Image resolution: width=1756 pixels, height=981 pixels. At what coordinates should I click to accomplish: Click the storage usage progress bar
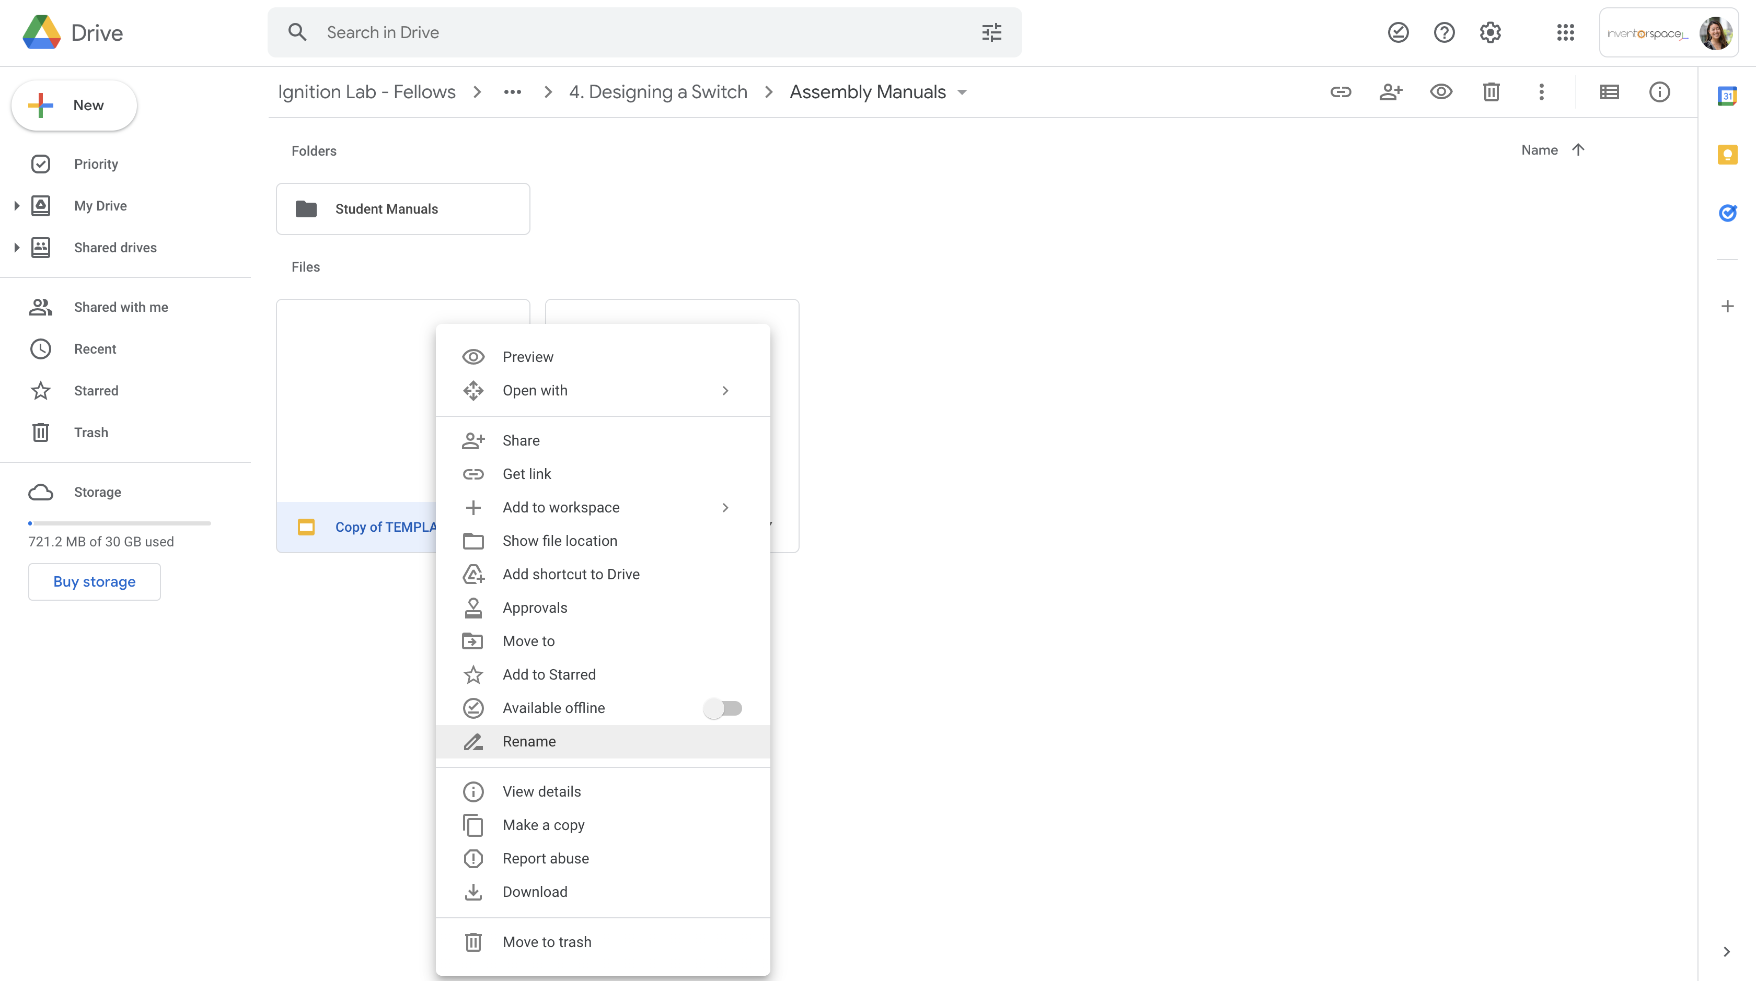click(x=119, y=523)
